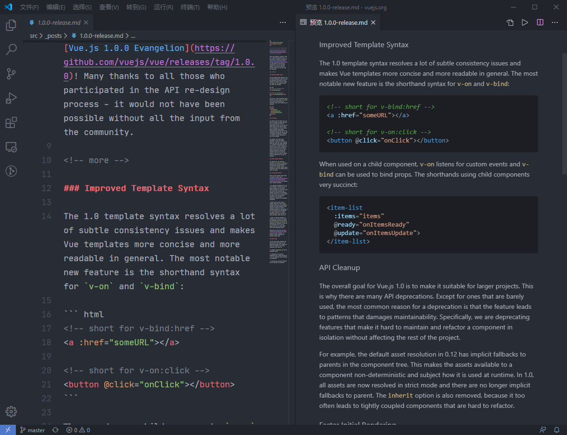Open the 查看(V) menu
Viewport: 567px width, 435px height.
(x=109, y=7)
